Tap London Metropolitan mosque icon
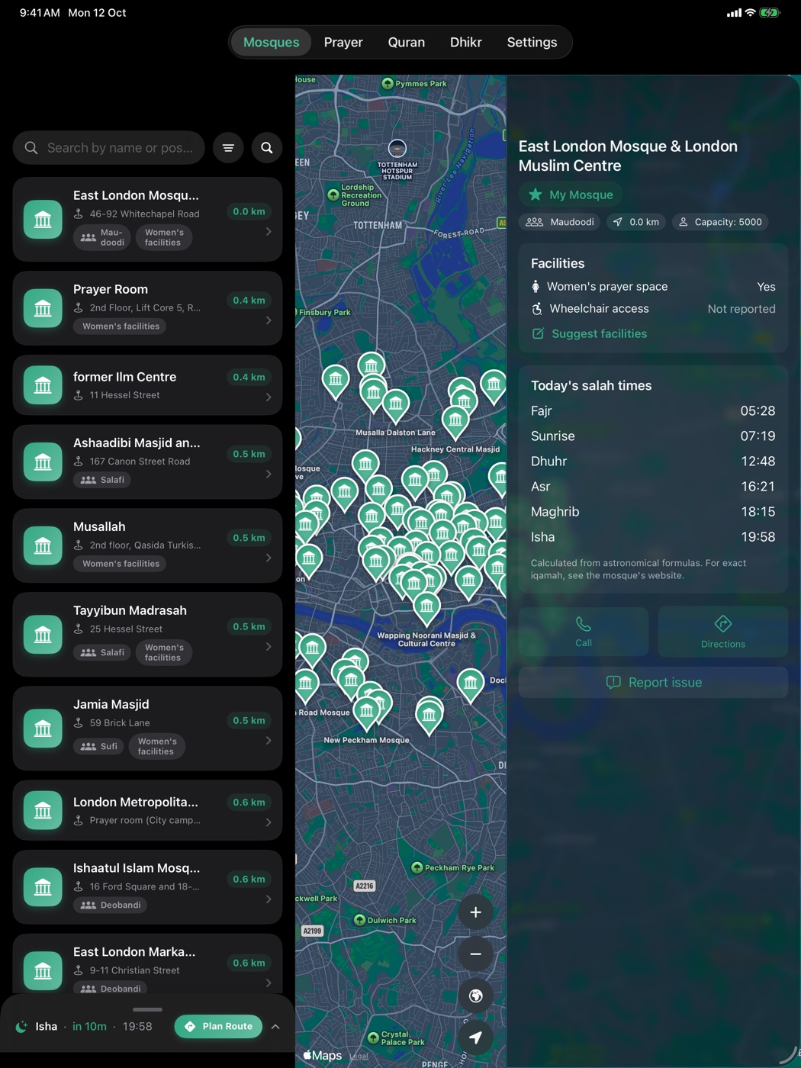 (x=43, y=810)
